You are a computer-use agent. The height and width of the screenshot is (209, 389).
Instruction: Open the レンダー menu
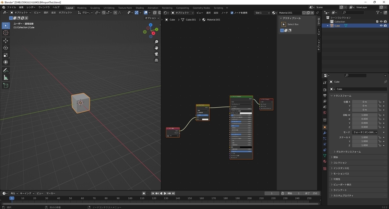tap(31, 7)
